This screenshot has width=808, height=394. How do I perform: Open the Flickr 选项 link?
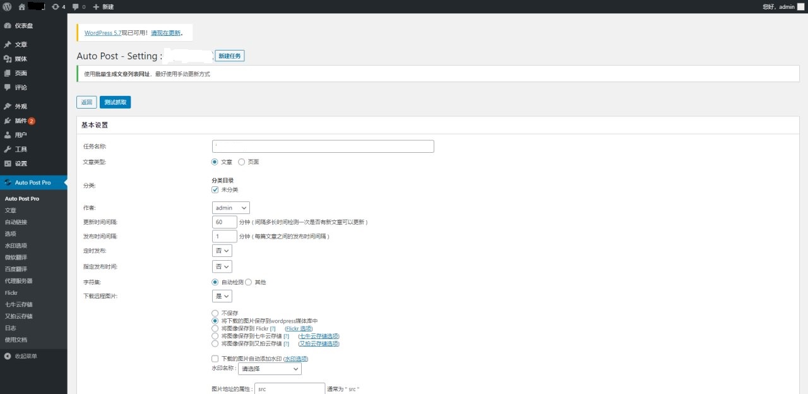(x=299, y=328)
